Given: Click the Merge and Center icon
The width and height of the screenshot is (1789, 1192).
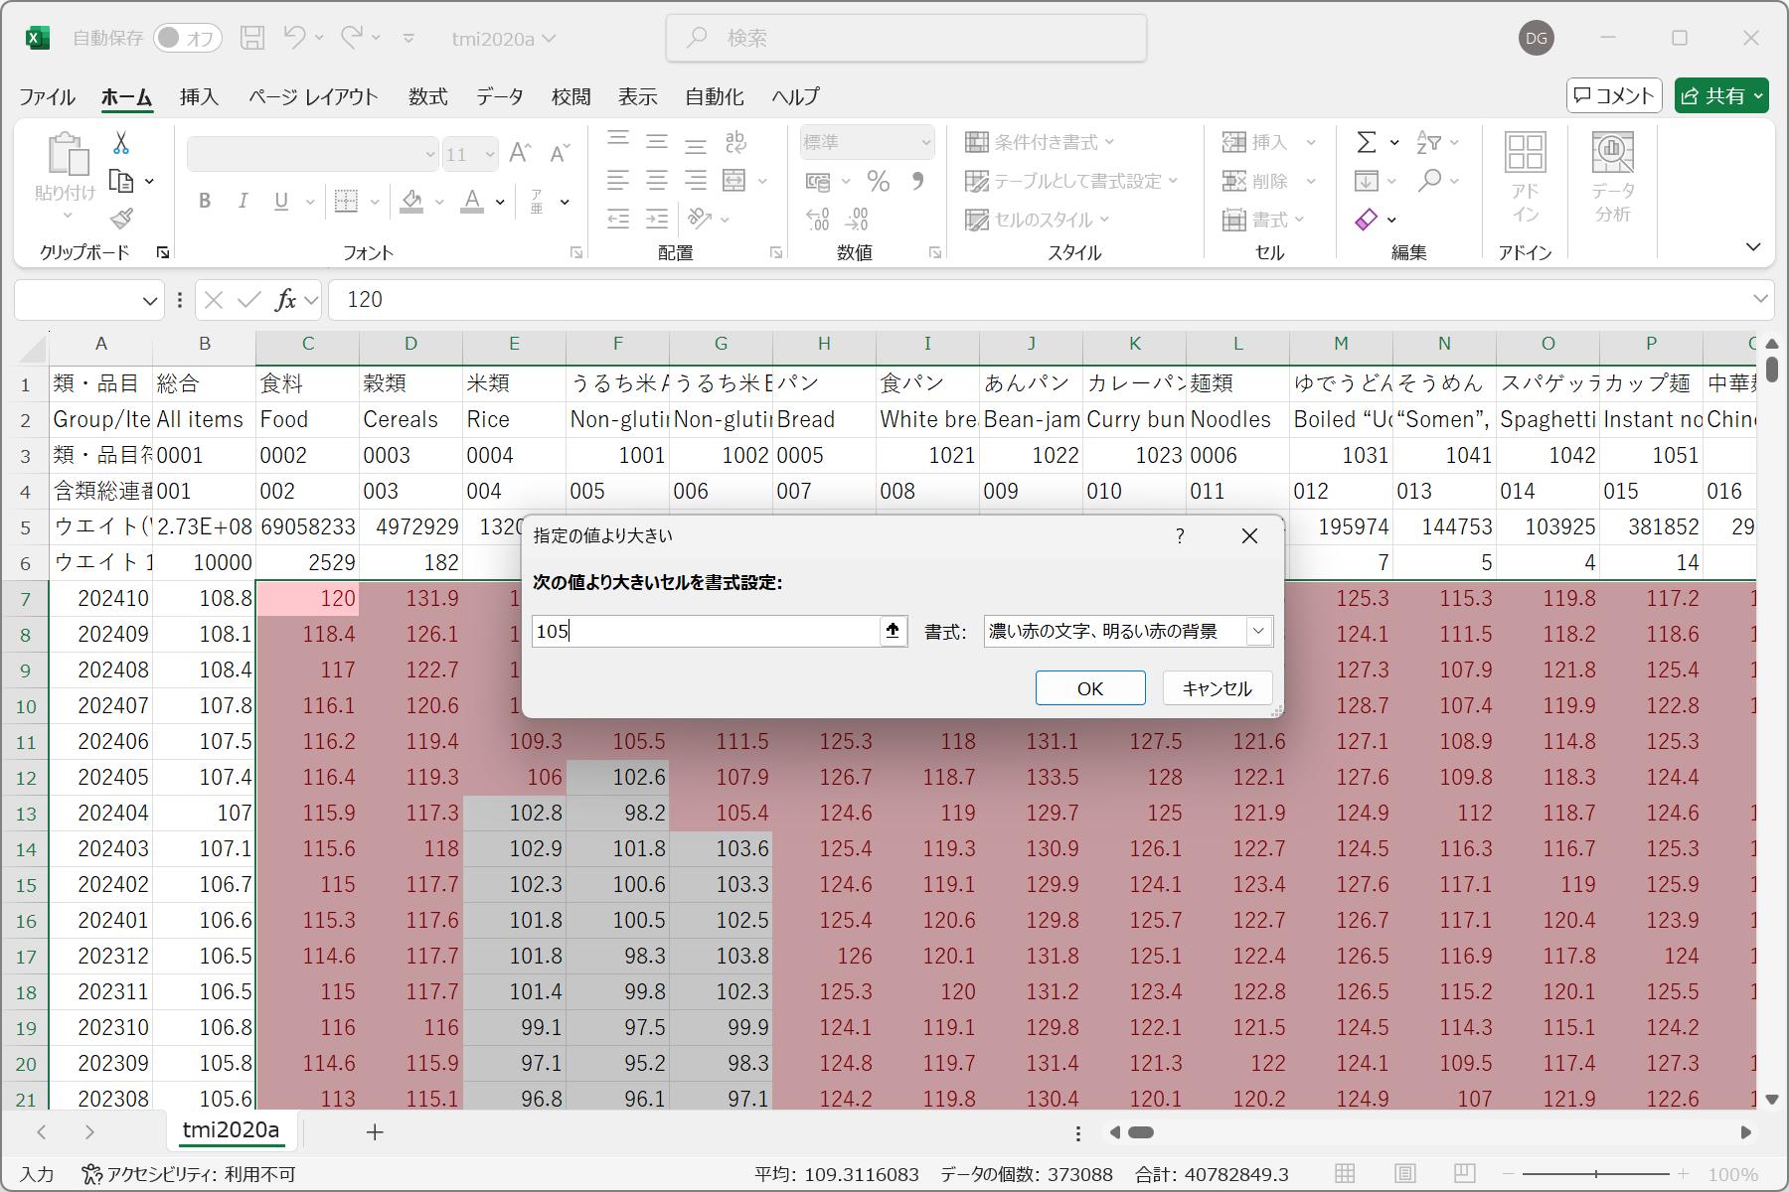Looking at the screenshot, I should 734,181.
